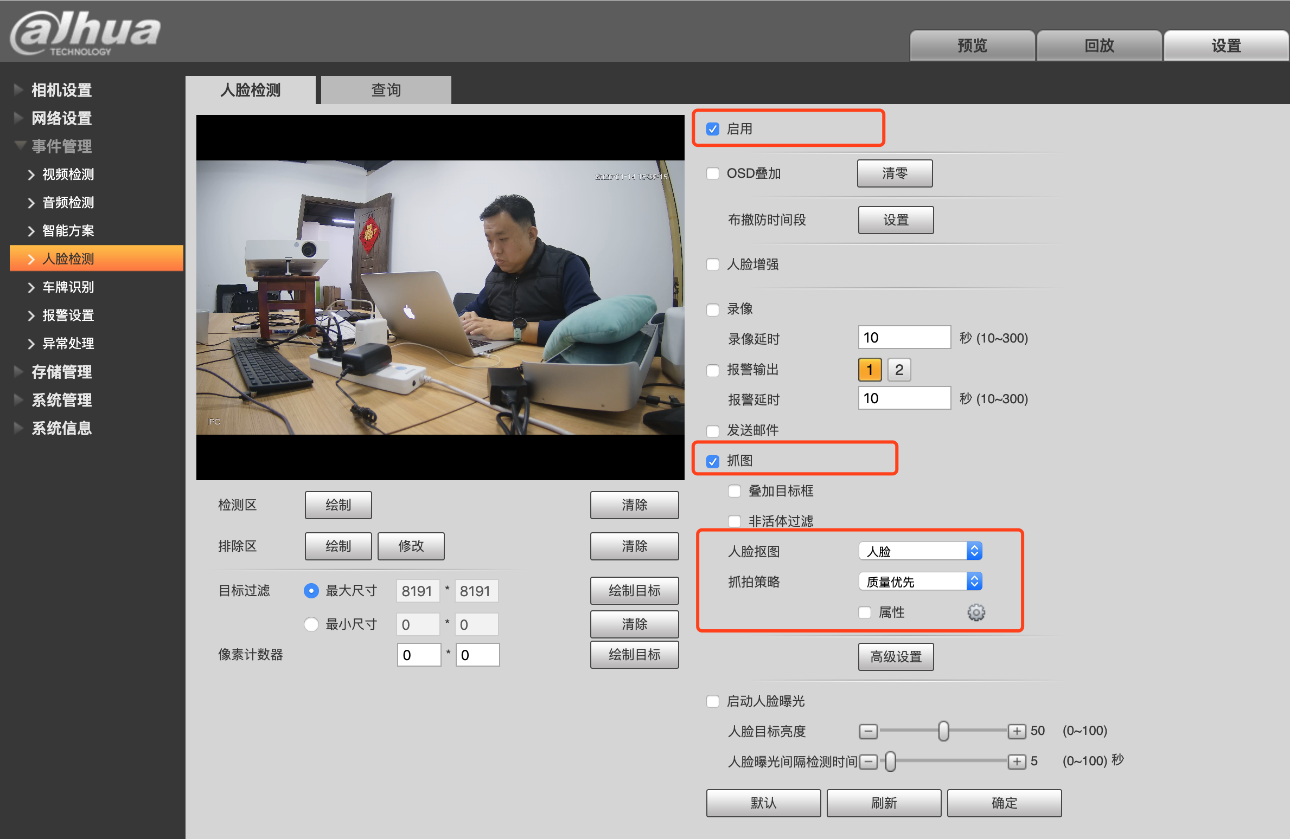Screen dimensions: 1290x839
Task: Click 确定 to save settings
Action: point(1004,803)
